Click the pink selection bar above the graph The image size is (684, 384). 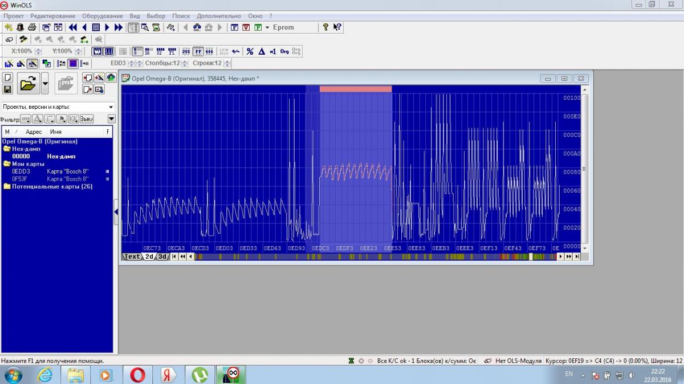(x=356, y=89)
